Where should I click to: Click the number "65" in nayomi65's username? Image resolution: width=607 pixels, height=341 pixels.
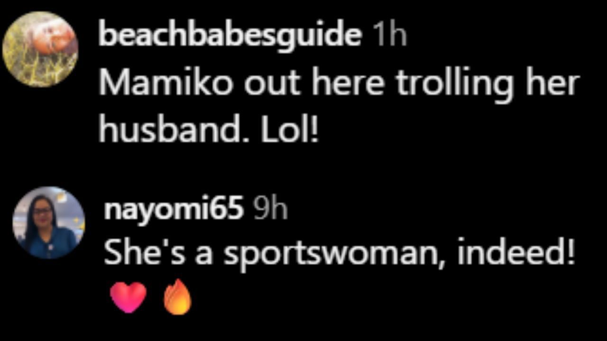230,209
